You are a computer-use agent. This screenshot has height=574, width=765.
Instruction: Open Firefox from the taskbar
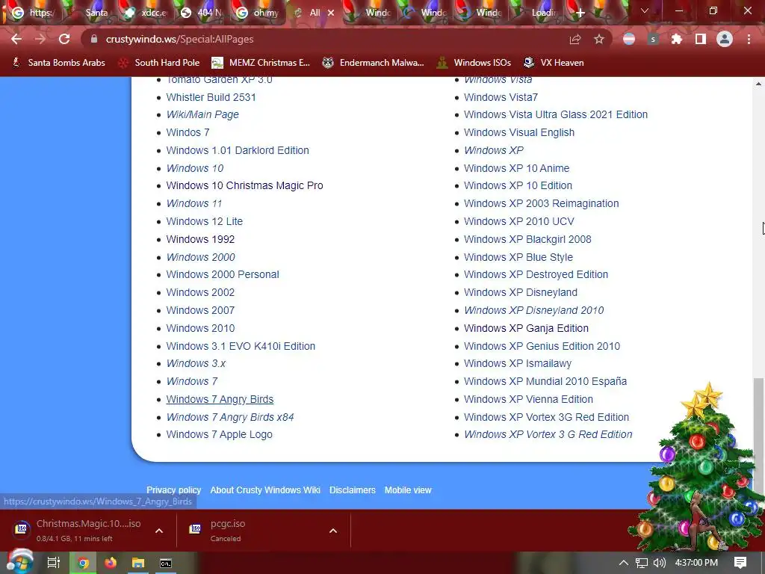(111, 563)
